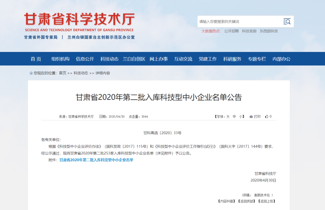This screenshot has height=210, width=325.
Task: Click the 各有关单位 salutation line
Action: pos(51,140)
